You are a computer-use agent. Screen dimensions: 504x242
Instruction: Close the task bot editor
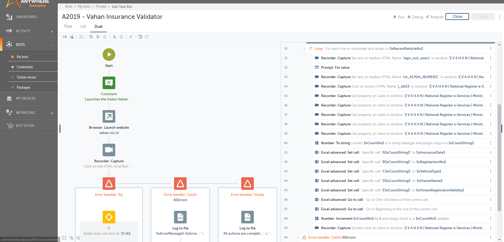pyautogui.click(x=457, y=17)
